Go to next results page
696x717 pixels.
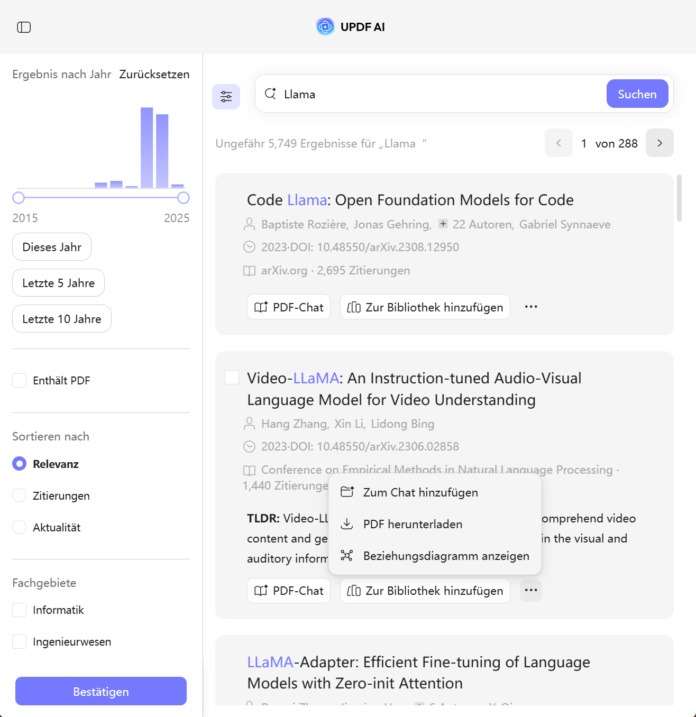coord(660,143)
